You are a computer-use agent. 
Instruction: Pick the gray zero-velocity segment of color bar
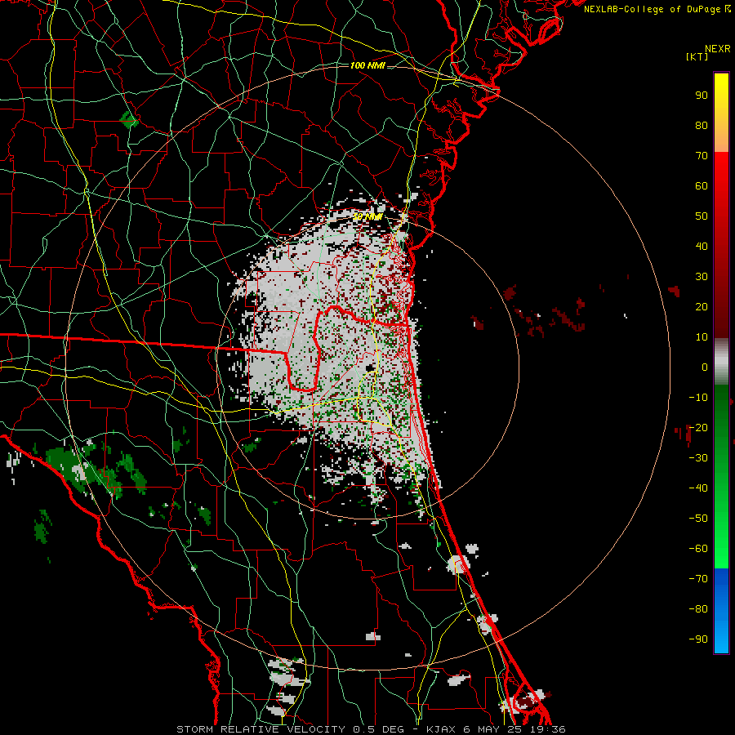point(721,362)
